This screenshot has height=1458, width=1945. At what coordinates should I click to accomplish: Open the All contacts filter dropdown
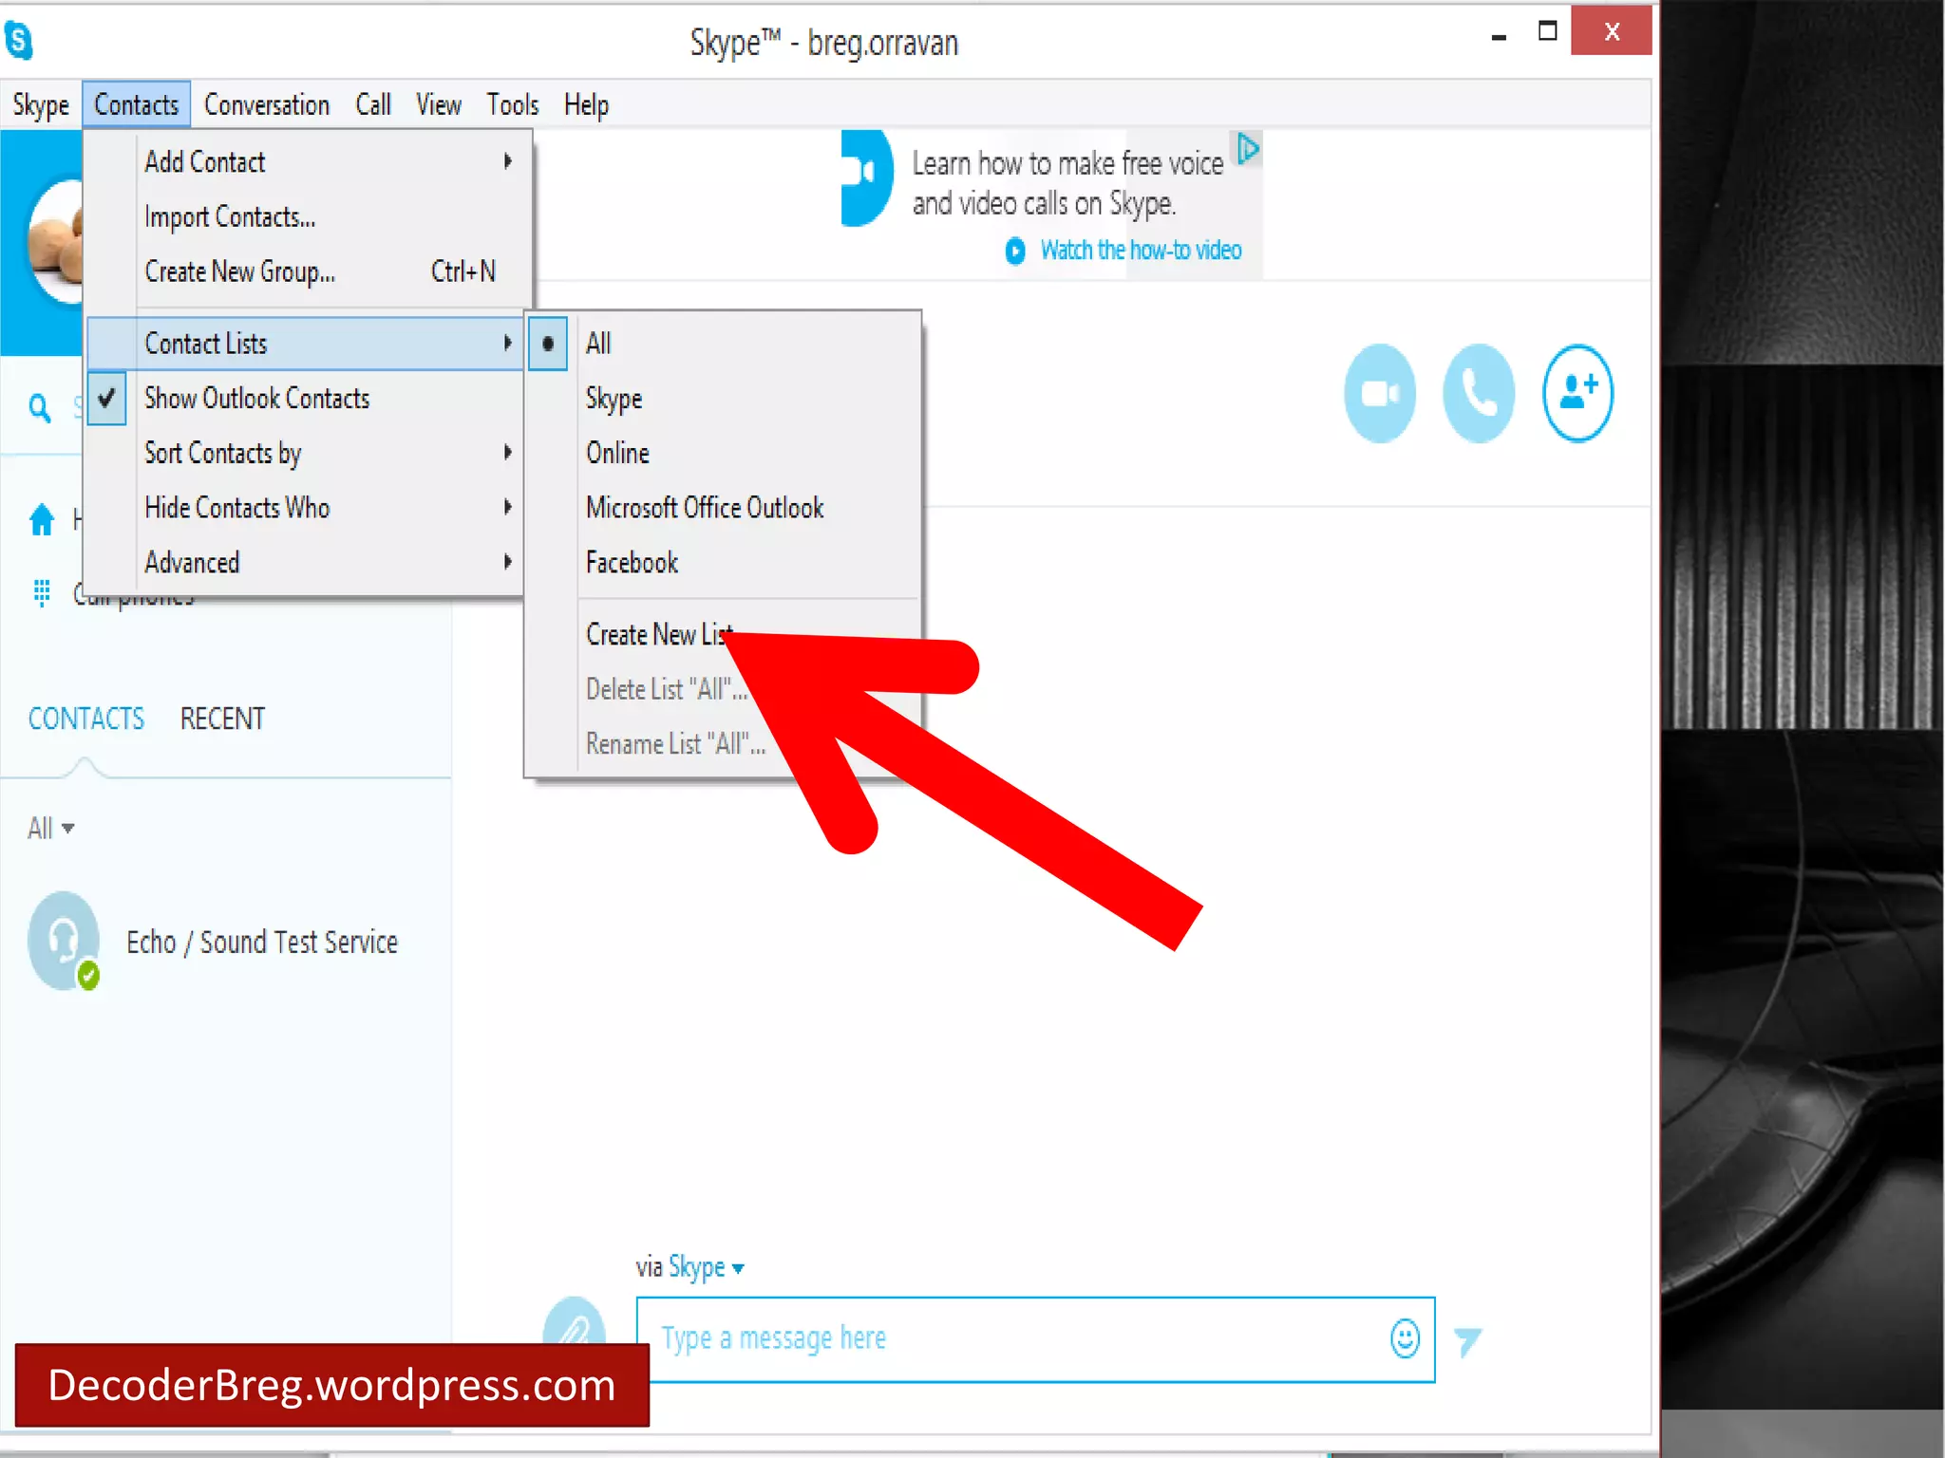pos(50,829)
